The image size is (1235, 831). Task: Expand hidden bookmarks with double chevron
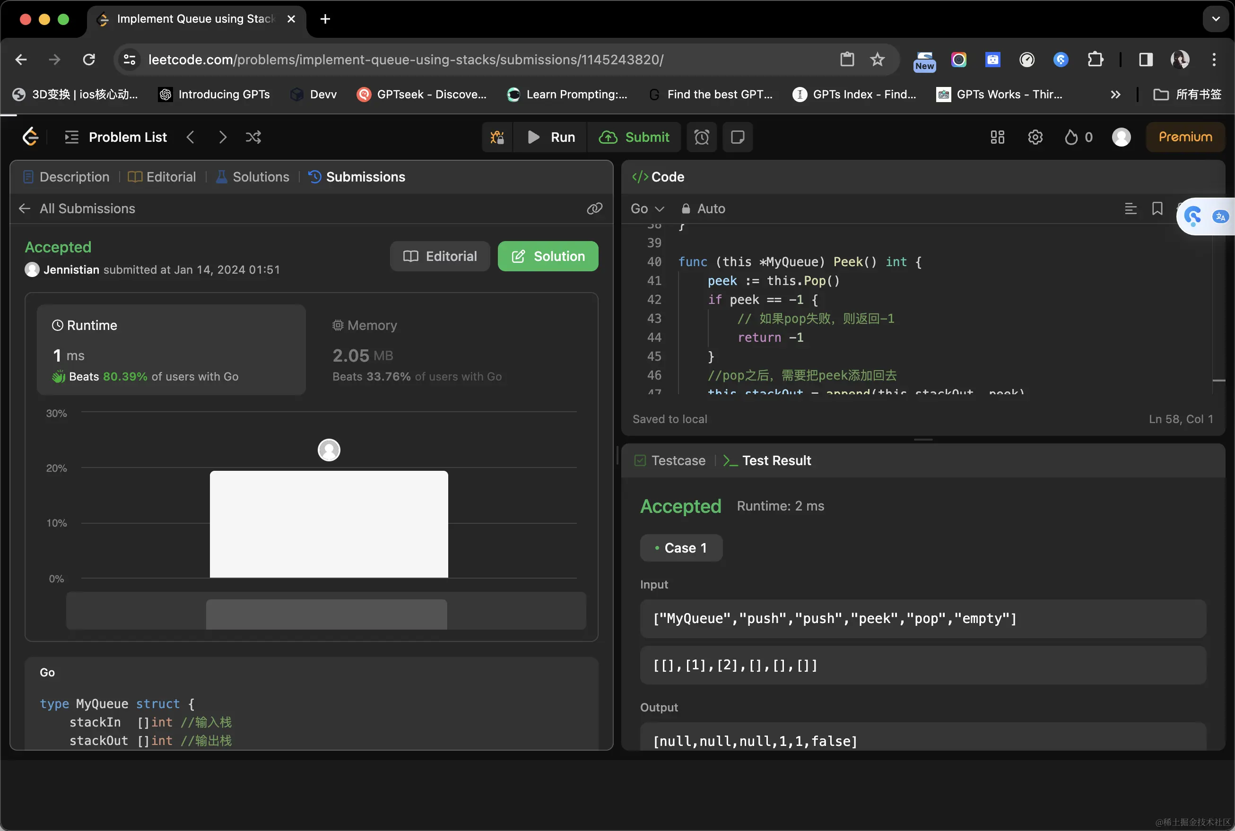1115,95
